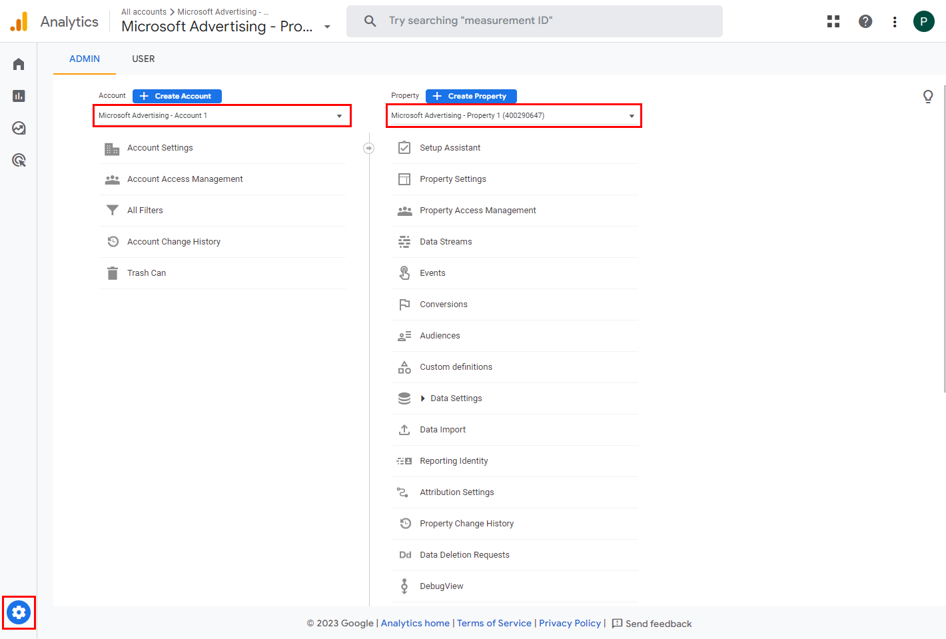
Task: Click the Create Property button
Action: [x=471, y=96]
